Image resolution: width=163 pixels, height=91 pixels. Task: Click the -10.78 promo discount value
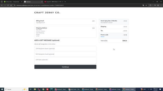click(125, 35)
